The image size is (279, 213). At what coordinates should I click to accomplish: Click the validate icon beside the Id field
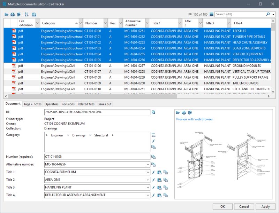[x=154, y=112]
